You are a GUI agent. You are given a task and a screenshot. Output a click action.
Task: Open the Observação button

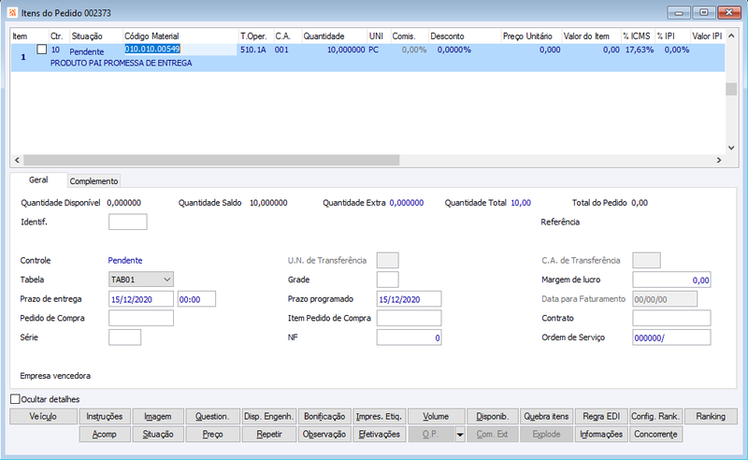point(324,434)
